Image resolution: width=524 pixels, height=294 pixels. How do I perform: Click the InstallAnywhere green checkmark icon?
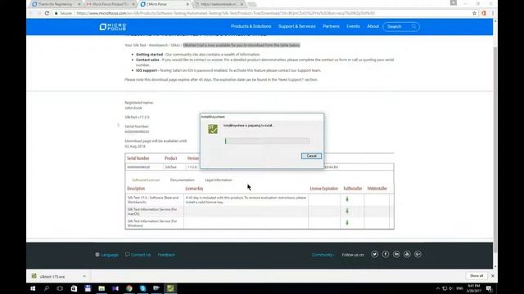click(x=213, y=129)
